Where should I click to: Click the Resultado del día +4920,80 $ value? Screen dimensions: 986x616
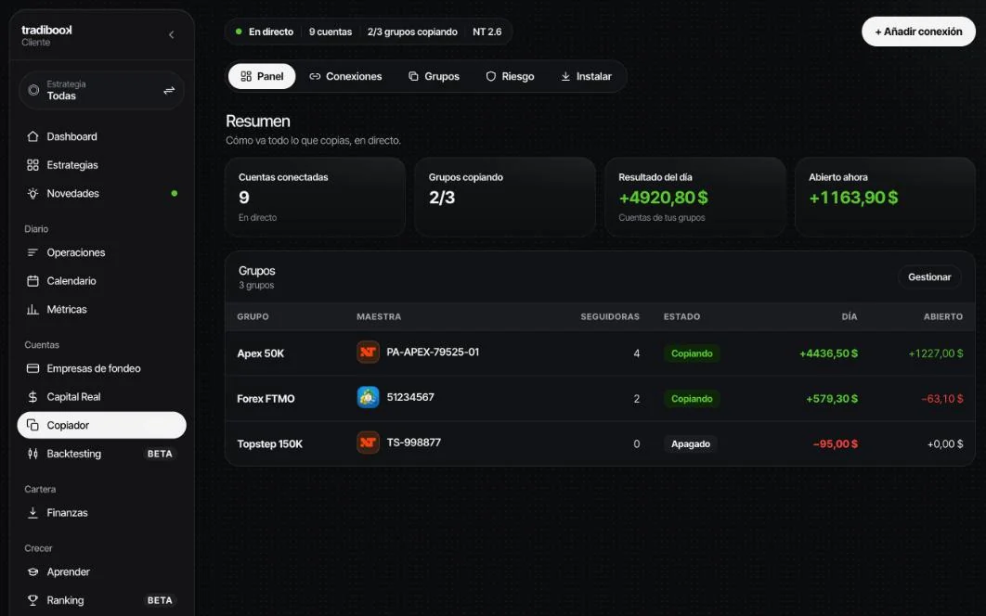tap(664, 198)
